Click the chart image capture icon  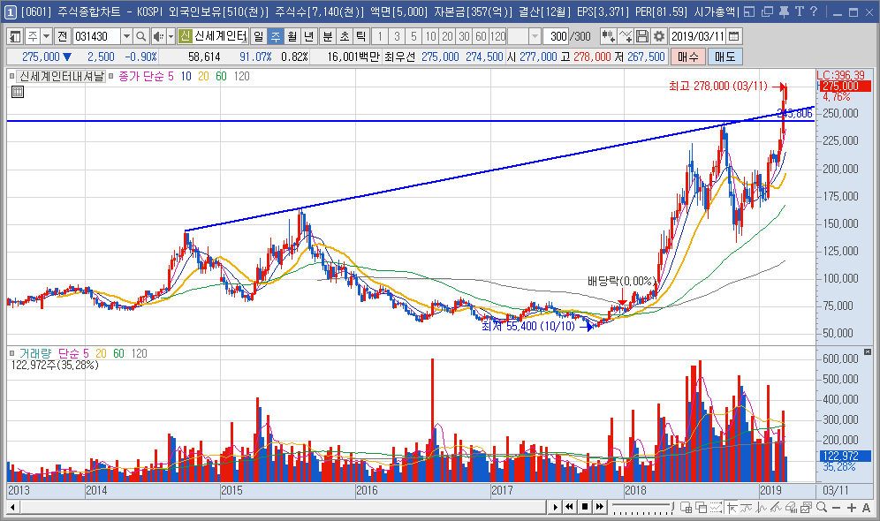tap(807, 508)
